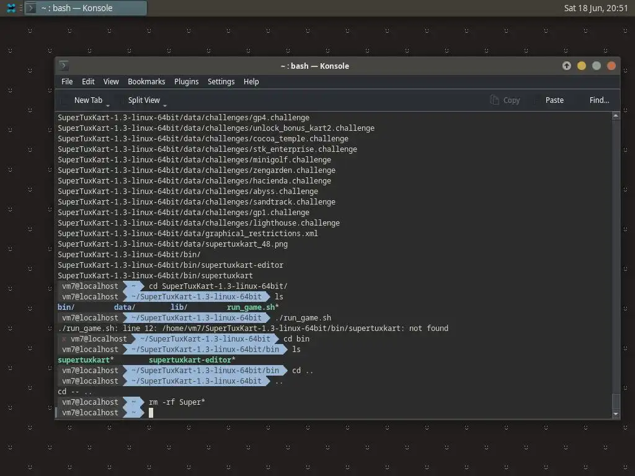The width and height of the screenshot is (635, 476).
Task: Click the yellow minimize button
Action: click(x=582, y=66)
